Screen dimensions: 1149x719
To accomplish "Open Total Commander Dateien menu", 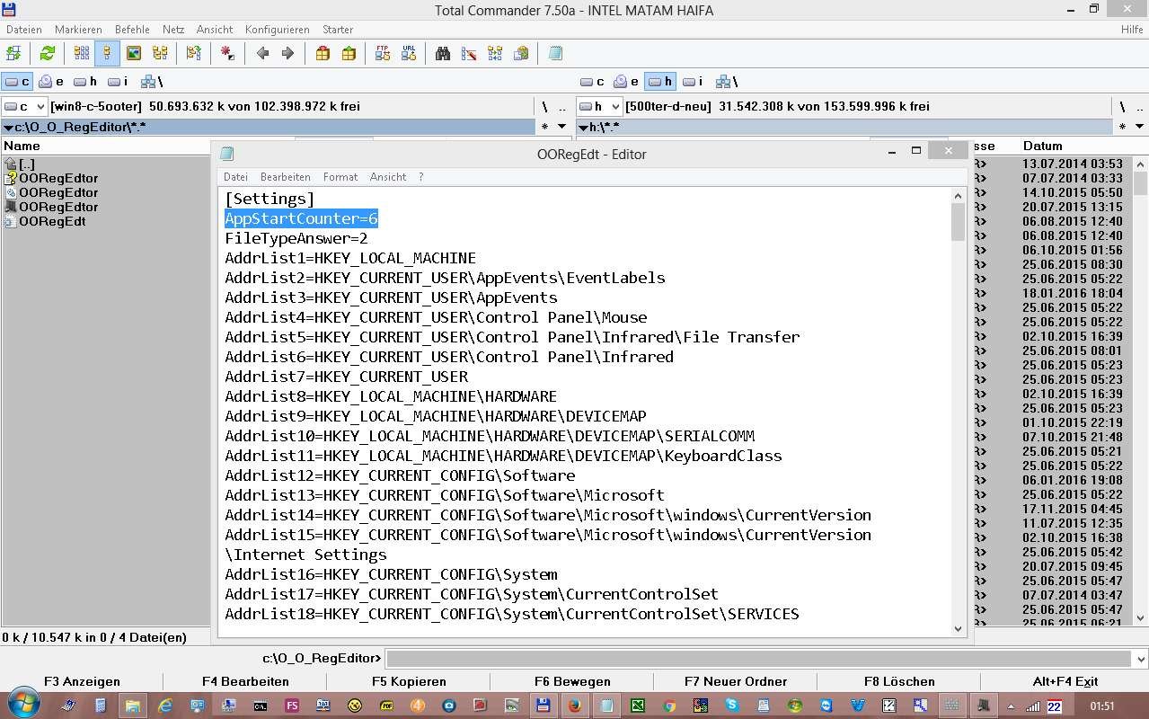I will [x=23, y=30].
